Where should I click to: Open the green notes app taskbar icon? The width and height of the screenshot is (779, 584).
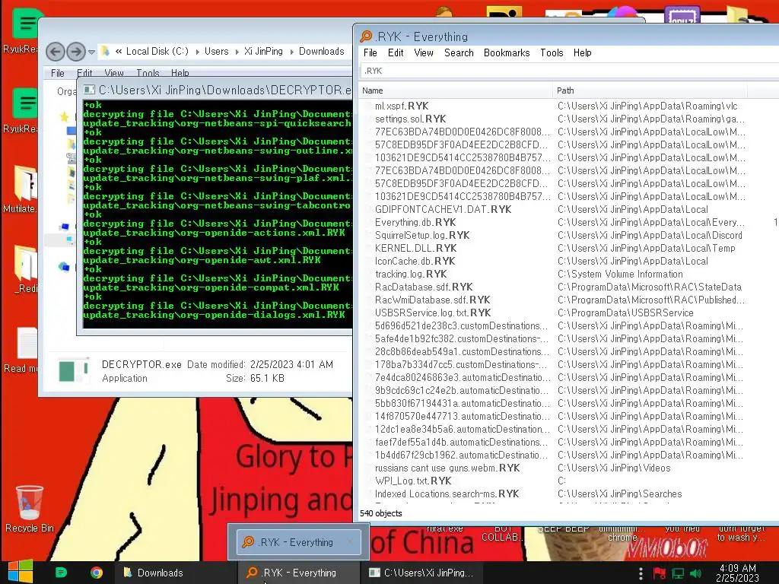pos(61,573)
